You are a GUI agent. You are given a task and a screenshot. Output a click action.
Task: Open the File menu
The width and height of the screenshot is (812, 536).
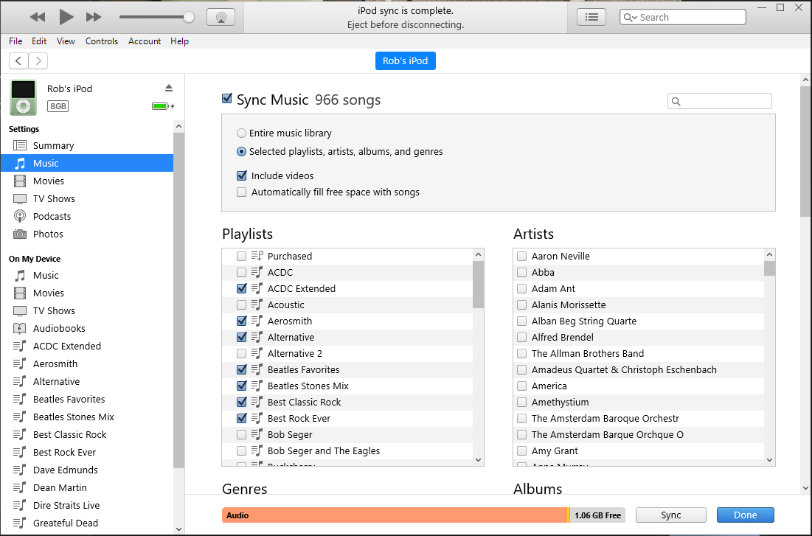pyautogui.click(x=15, y=41)
